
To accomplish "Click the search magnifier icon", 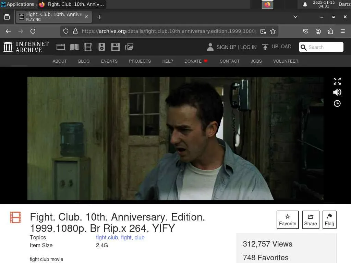I will point(303,47).
